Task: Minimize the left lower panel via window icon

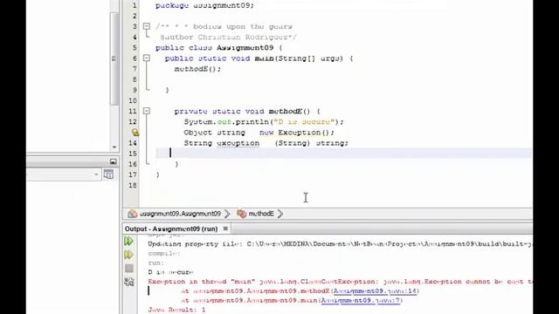Action: tap(113, 161)
